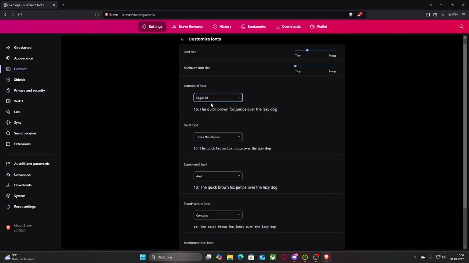Switch to Brave Rewards in top bar
The image size is (469, 263).
click(x=188, y=27)
